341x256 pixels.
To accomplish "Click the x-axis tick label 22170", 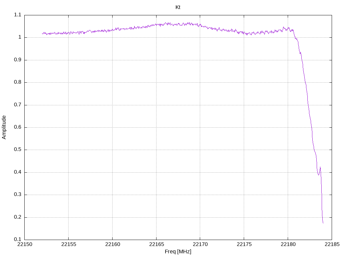I will coord(200,244).
